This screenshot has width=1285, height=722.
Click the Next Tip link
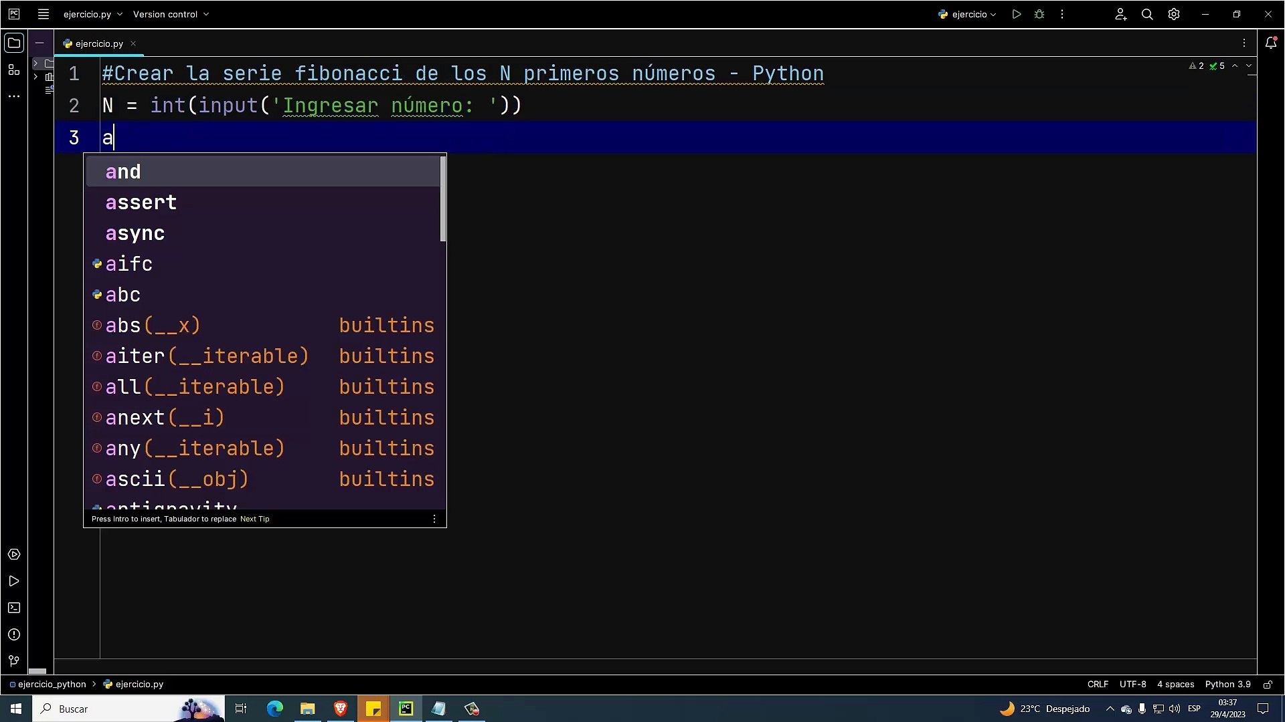[254, 519]
